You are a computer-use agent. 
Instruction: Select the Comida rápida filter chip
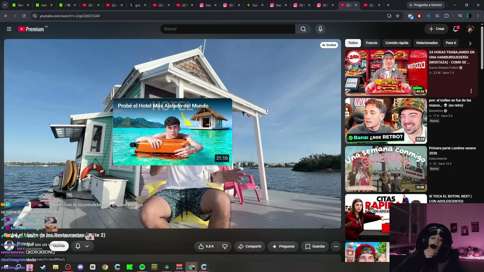pyautogui.click(x=397, y=43)
